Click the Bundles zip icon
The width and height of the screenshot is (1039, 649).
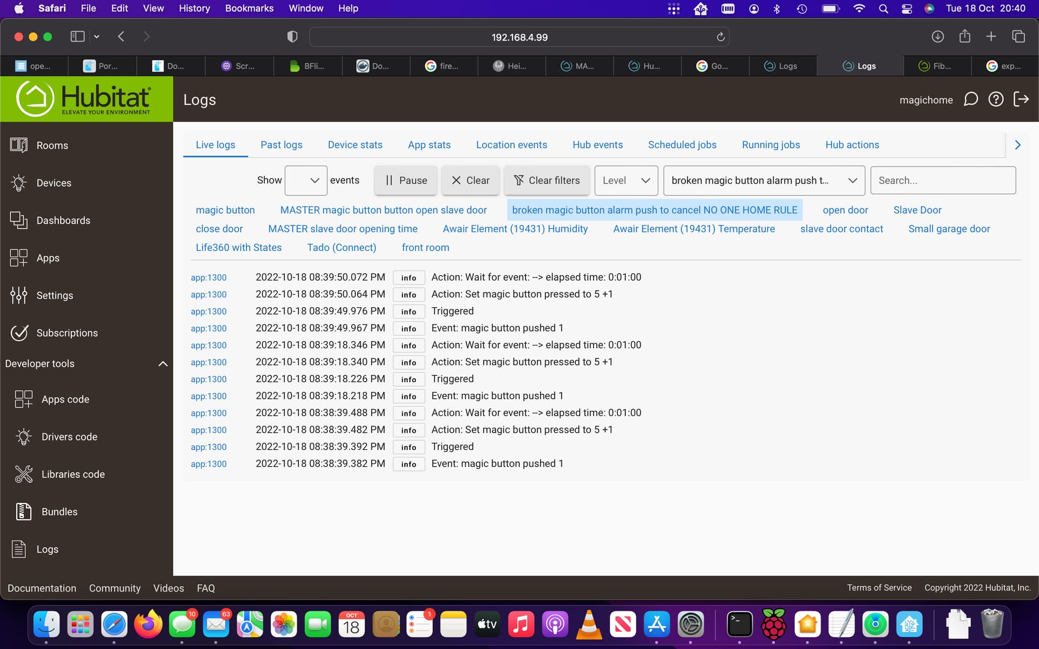pos(24,512)
